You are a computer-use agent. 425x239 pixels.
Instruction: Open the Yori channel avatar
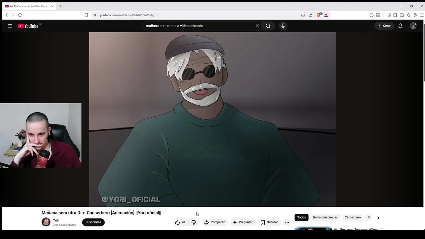(x=46, y=222)
